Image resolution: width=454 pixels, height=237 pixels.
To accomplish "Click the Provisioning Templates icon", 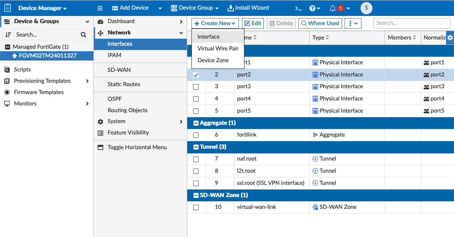I will (7, 81).
